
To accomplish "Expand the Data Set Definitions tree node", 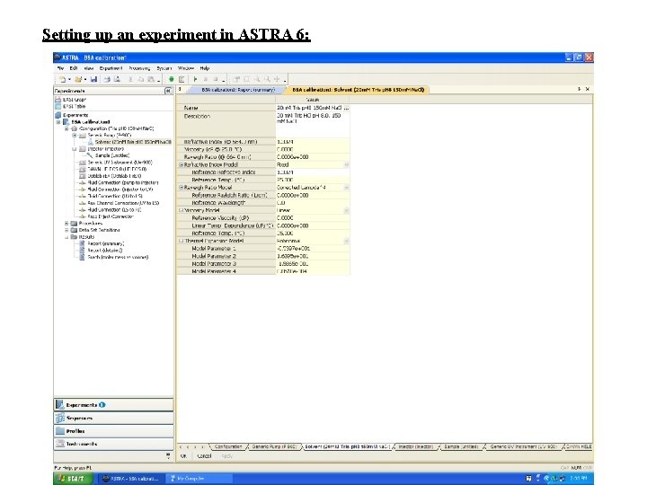I will tap(66, 230).
